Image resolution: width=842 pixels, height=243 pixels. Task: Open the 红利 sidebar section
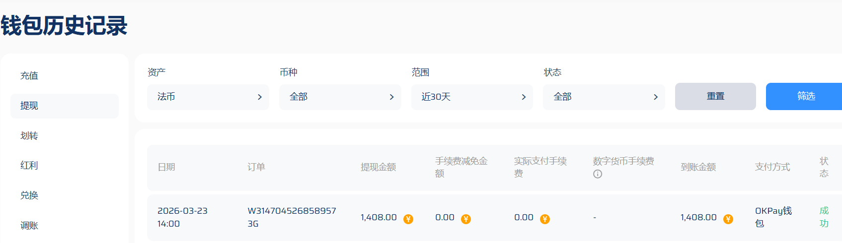click(29, 166)
